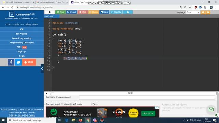Share the current code
Image resolution: width=219 pixels, height=123 pixels.
93,12
